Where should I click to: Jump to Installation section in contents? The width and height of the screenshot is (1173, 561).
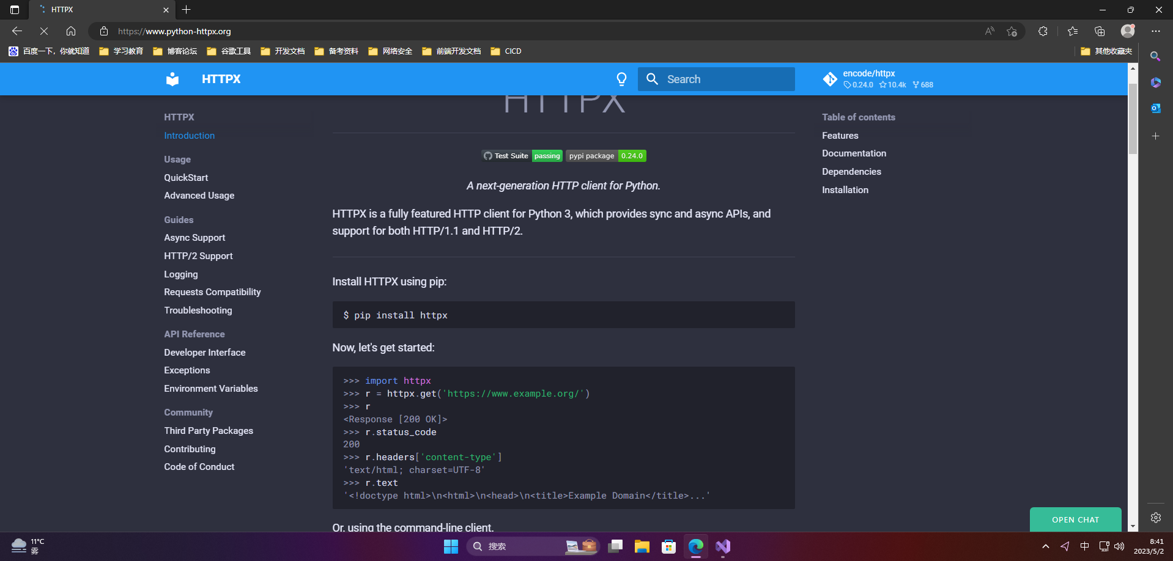click(845, 190)
